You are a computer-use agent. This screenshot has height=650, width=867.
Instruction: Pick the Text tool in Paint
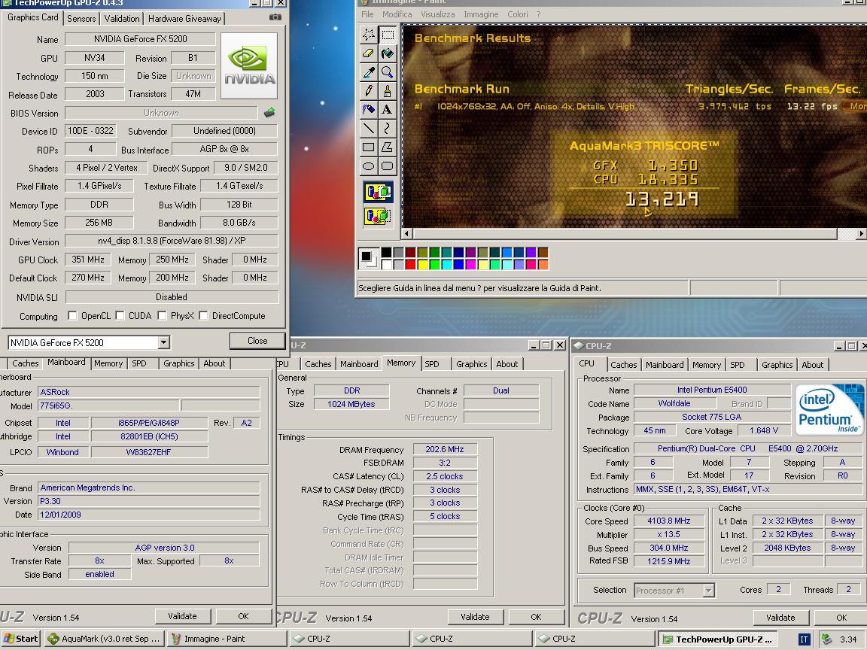388,109
